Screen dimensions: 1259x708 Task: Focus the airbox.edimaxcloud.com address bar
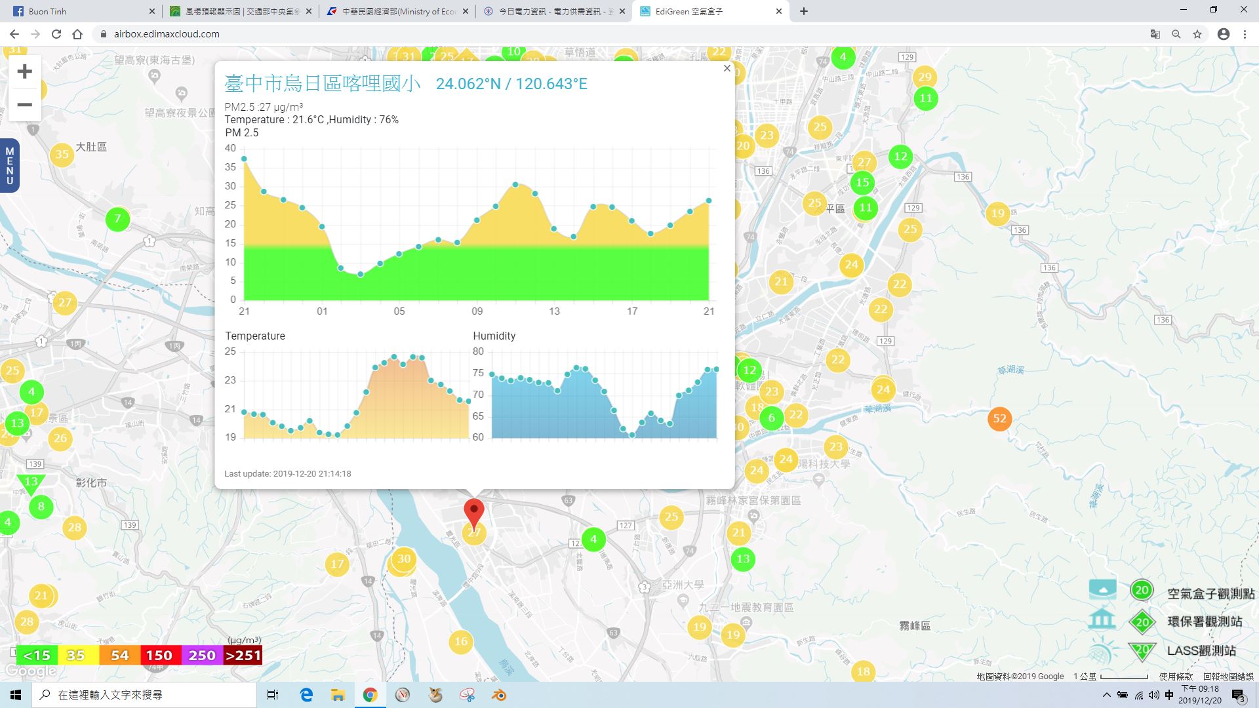pyautogui.click(x=616, y=34)
